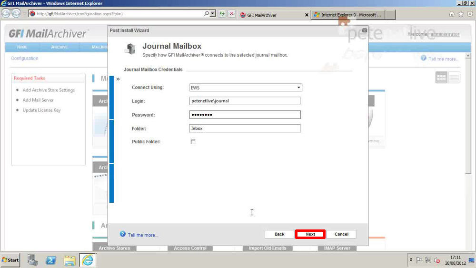Select the Password input field
The height and width of the screenshot is (268, 476).
coord(245,114)
